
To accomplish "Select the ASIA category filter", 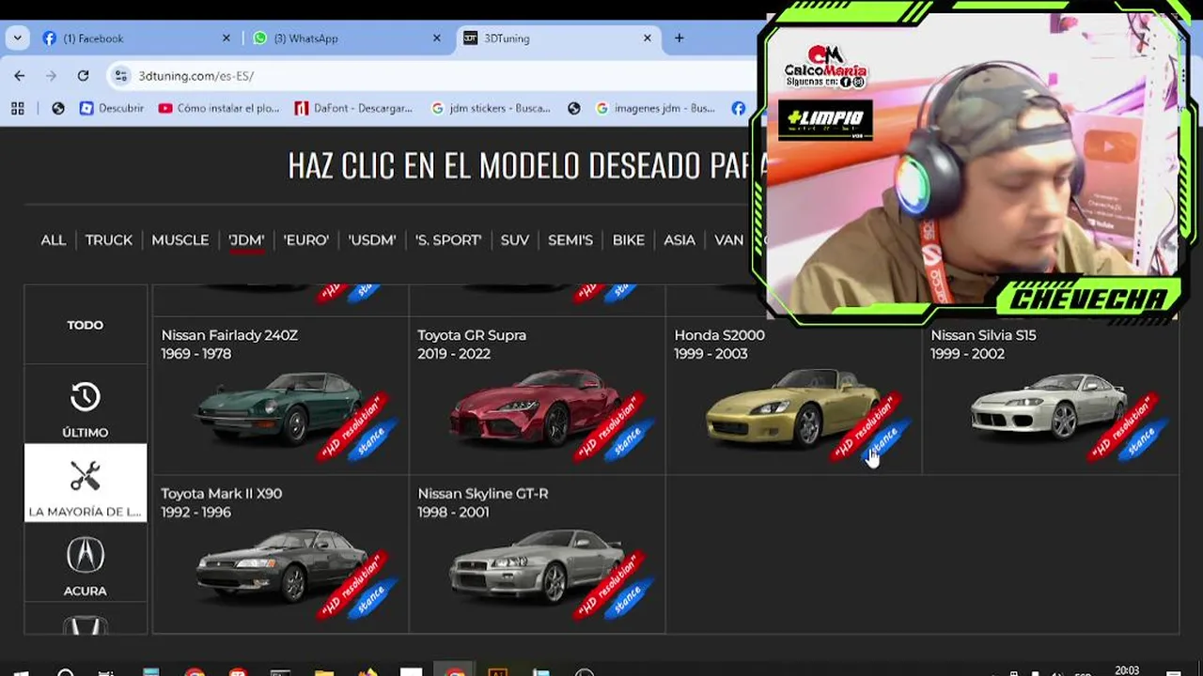I will [680, 240].
